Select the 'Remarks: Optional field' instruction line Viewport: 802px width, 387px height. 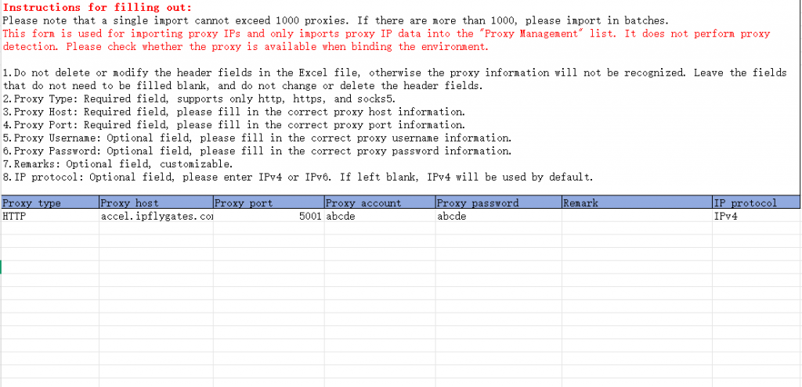click(x=117, y=164)
